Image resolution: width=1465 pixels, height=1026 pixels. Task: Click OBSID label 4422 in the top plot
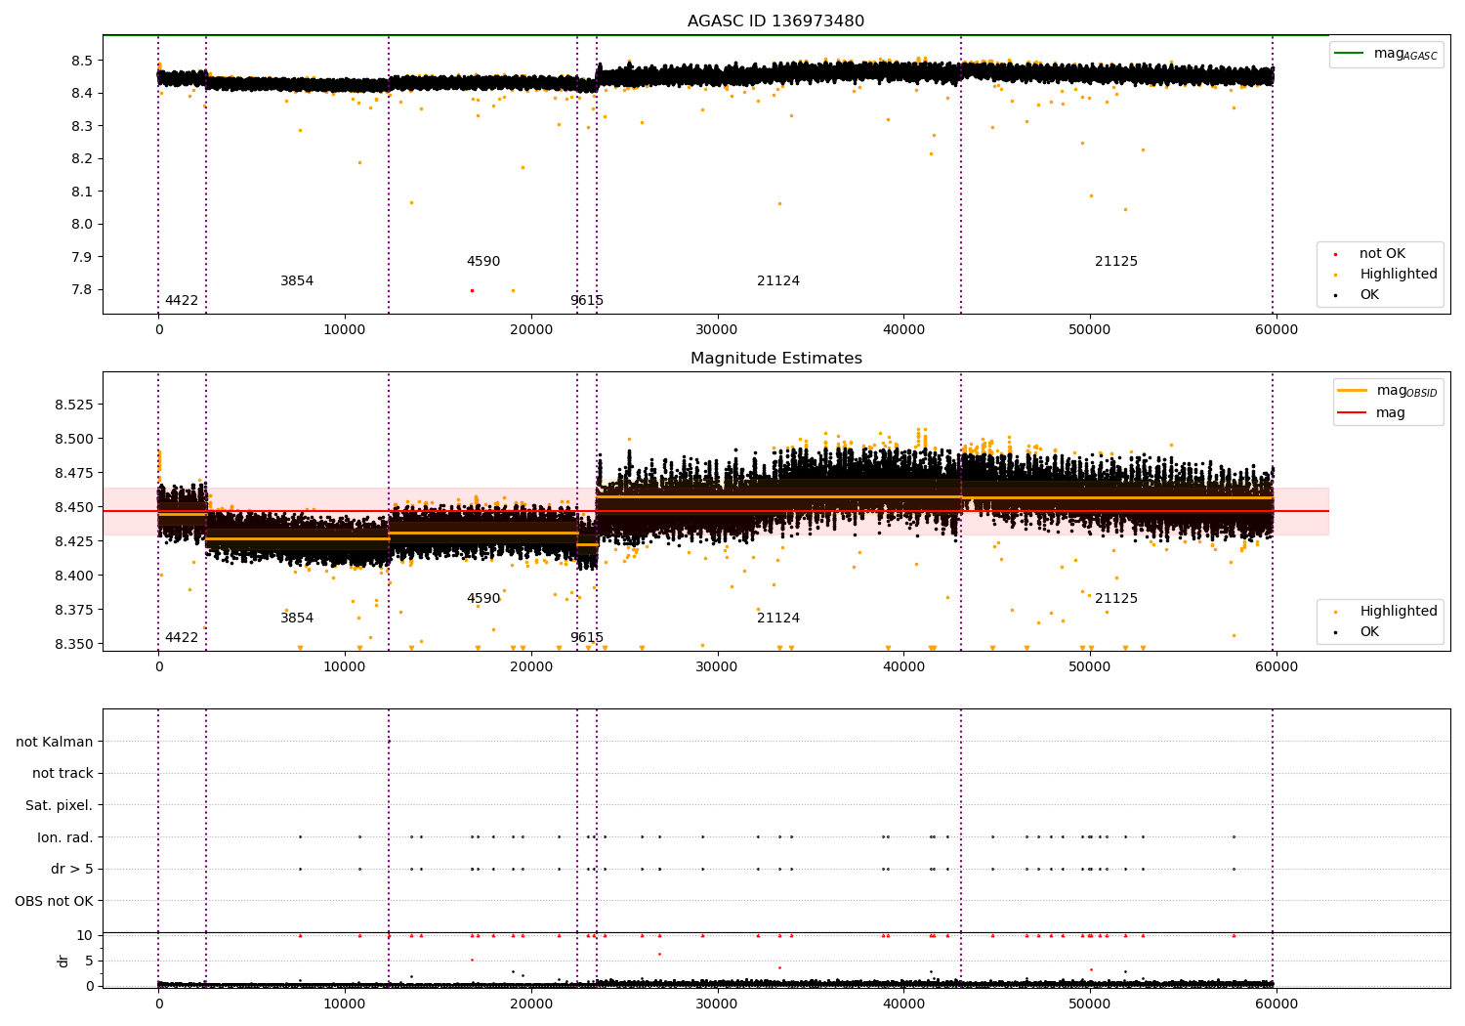point(182,301)
